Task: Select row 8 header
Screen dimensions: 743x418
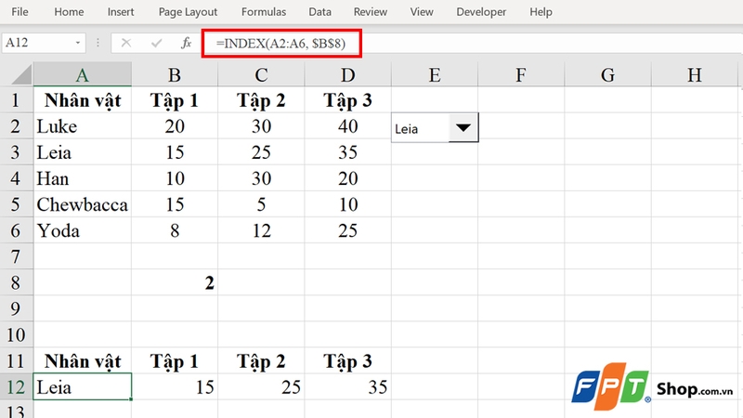Action: [x=16, y=282]
